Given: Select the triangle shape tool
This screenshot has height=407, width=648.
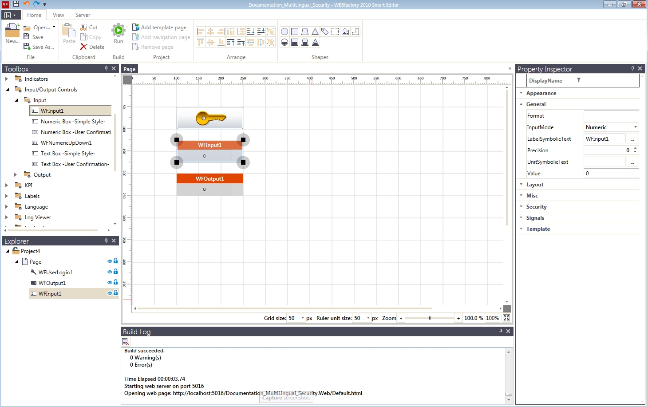Looking at the screenshot, I should click(315, 32).
